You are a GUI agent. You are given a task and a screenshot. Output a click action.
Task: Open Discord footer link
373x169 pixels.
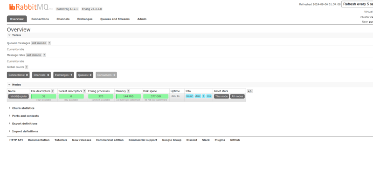tap(192, 140)
